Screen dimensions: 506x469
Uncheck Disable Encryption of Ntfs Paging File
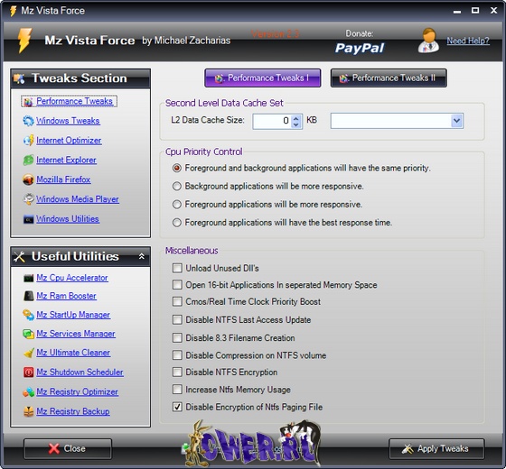click(177, 407)
